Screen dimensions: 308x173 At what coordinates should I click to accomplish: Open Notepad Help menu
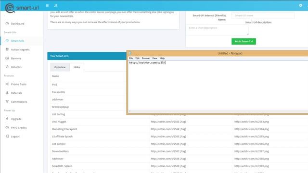[x=162, y=58]
